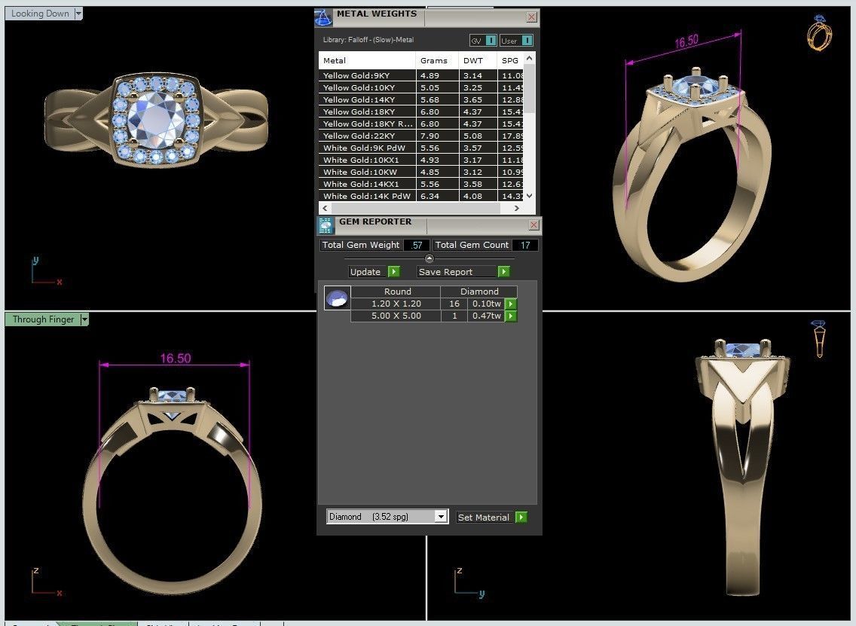Click the Round shape header cell
The image size is (856, 626).
coord(397,292)
